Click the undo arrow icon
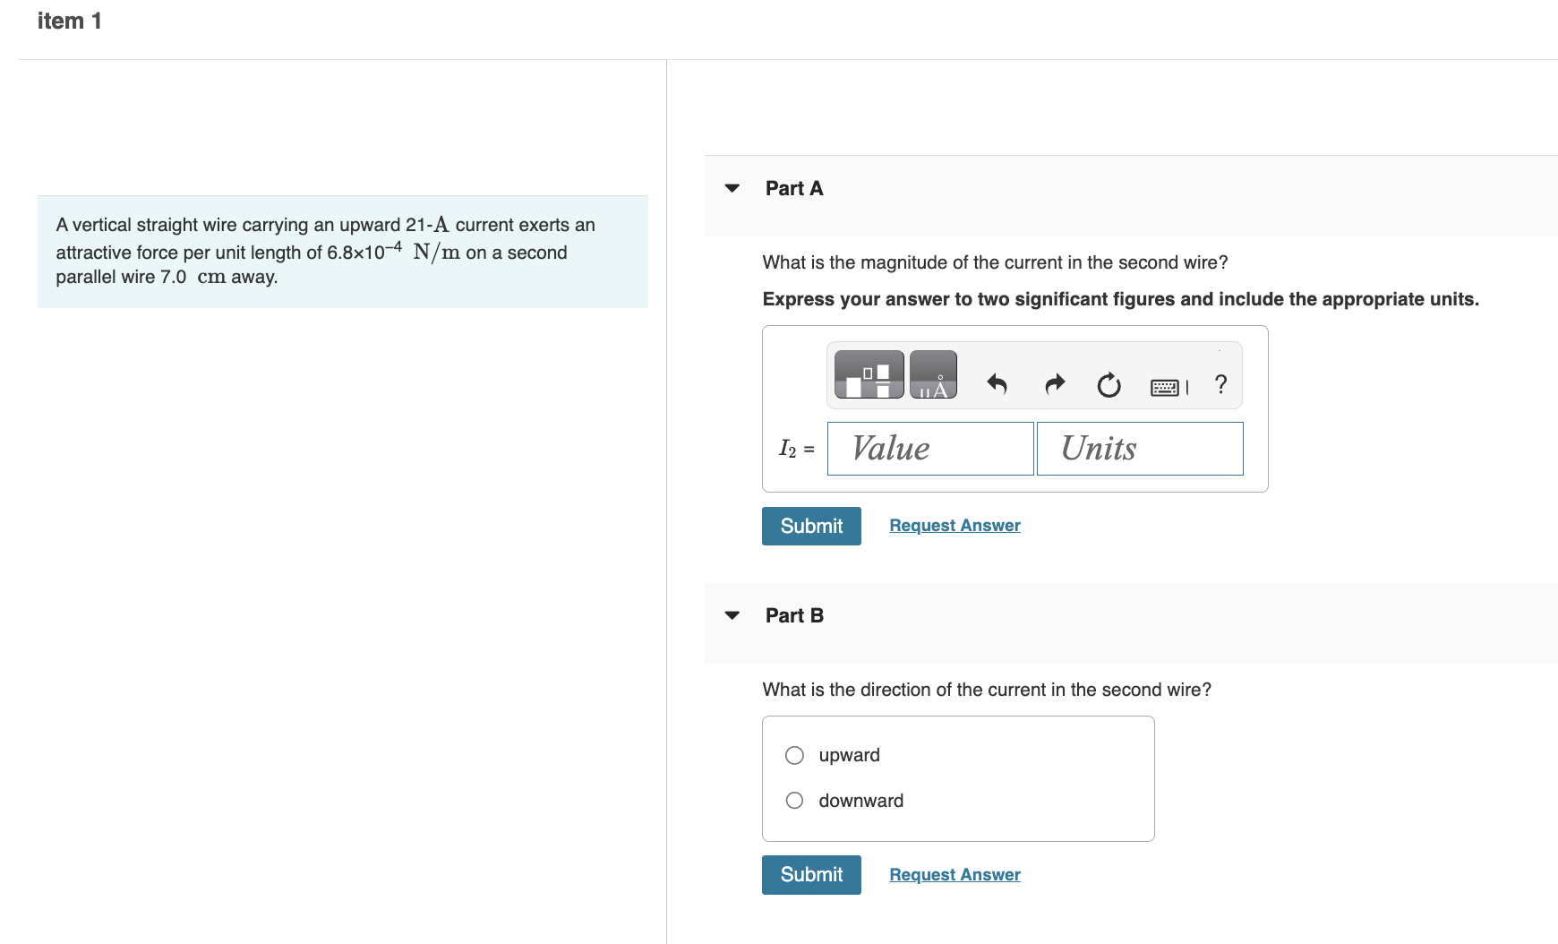1558x944 pixels. click(x=997, y=384)
